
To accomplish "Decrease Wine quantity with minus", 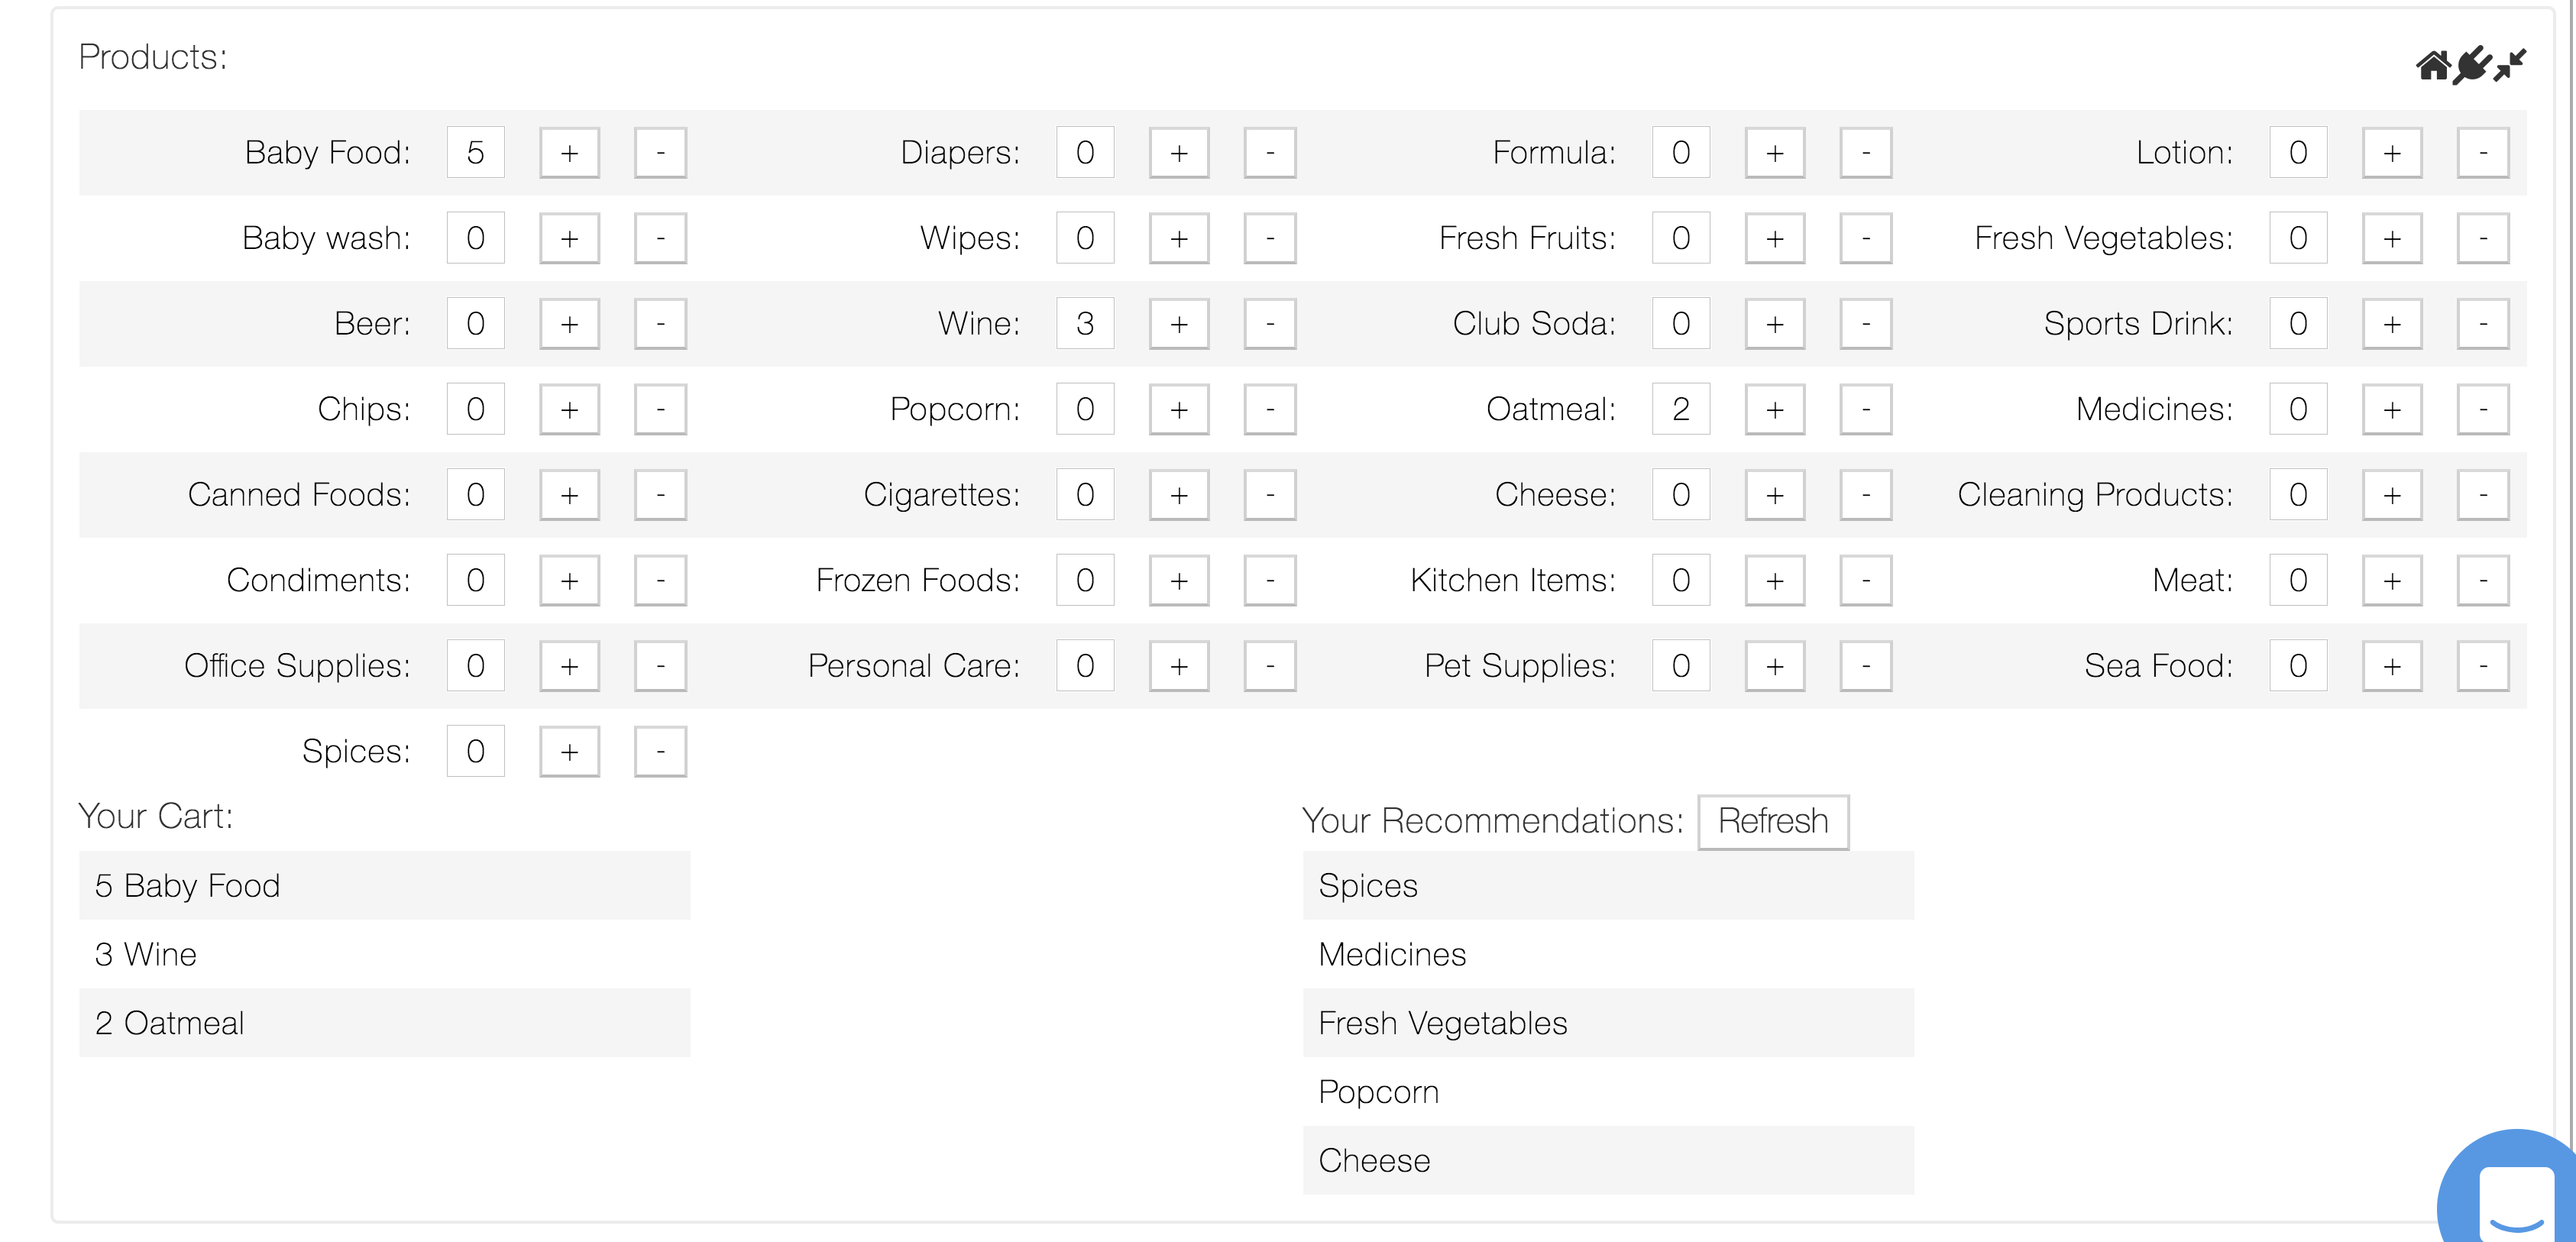I will pyautogui.click(x=1269, y=324).
